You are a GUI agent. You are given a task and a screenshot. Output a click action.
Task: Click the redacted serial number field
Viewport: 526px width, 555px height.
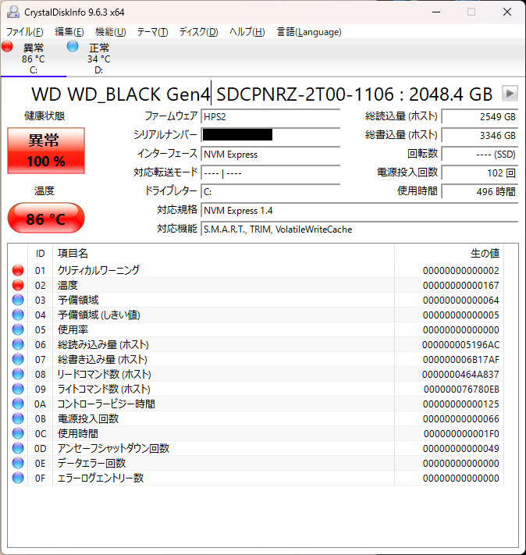(271, 135)
